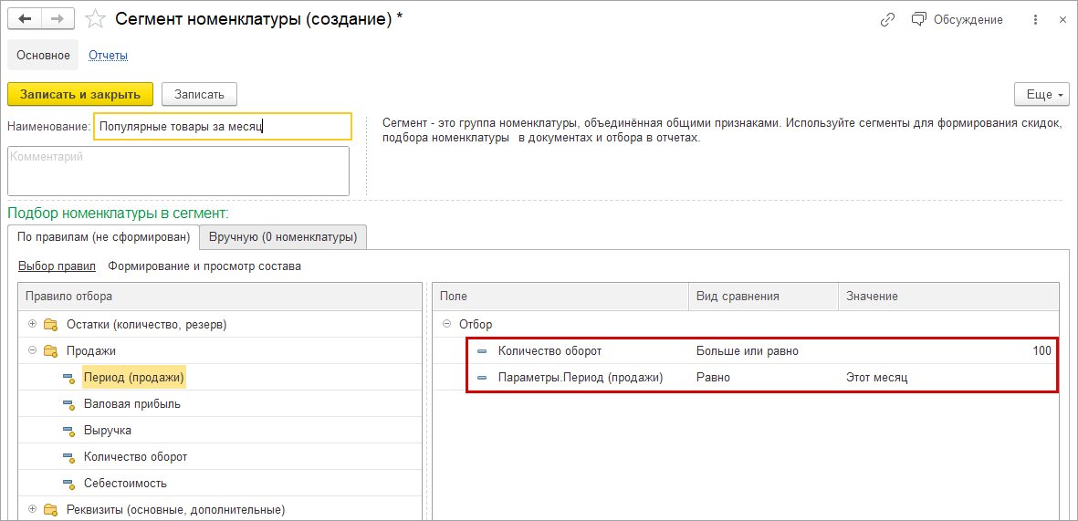Click the Продажи folder icon
The width and height of the screenshot is (1078, 521).
(x=50, y=350)
